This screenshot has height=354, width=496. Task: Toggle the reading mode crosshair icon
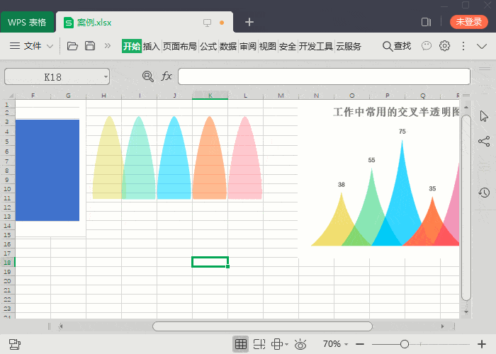click(x=277, y=344)
